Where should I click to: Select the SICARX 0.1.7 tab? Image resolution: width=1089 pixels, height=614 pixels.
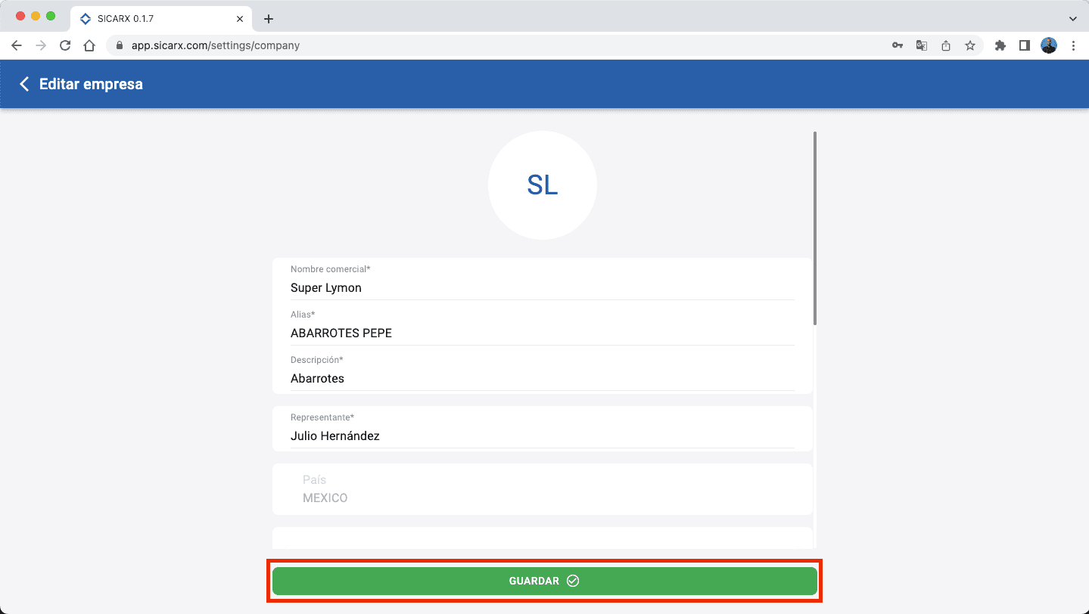pos(151,18)
